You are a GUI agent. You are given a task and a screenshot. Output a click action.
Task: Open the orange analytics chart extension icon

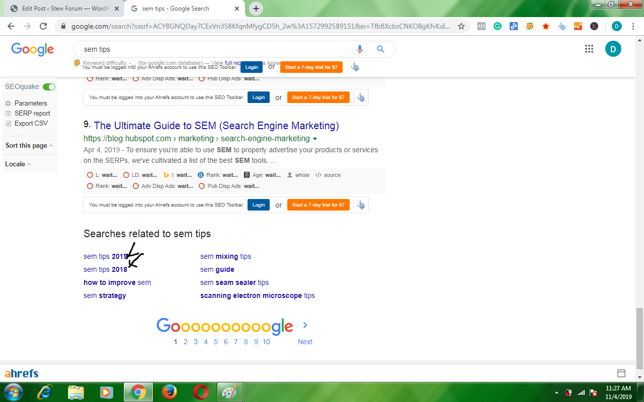tap(578, 26)
